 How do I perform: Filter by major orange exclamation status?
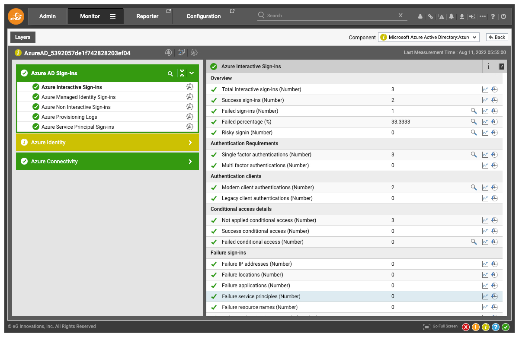point(476,327)
